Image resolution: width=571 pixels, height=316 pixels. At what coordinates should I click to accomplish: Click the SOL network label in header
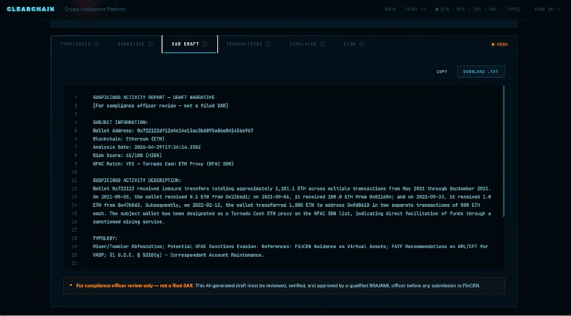click(x=493, y=9)
